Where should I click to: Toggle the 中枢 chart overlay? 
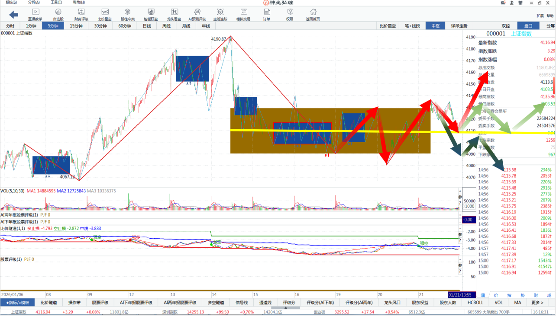tap(435, 26)
